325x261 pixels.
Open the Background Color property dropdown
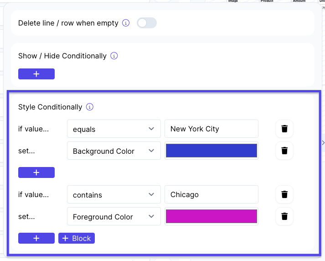point(114,151)
